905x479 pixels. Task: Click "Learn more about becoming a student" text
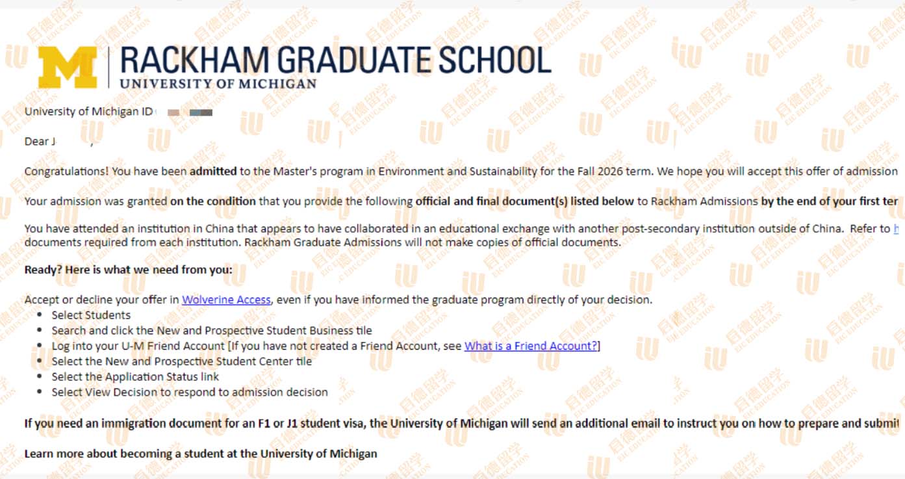[200, 454]
